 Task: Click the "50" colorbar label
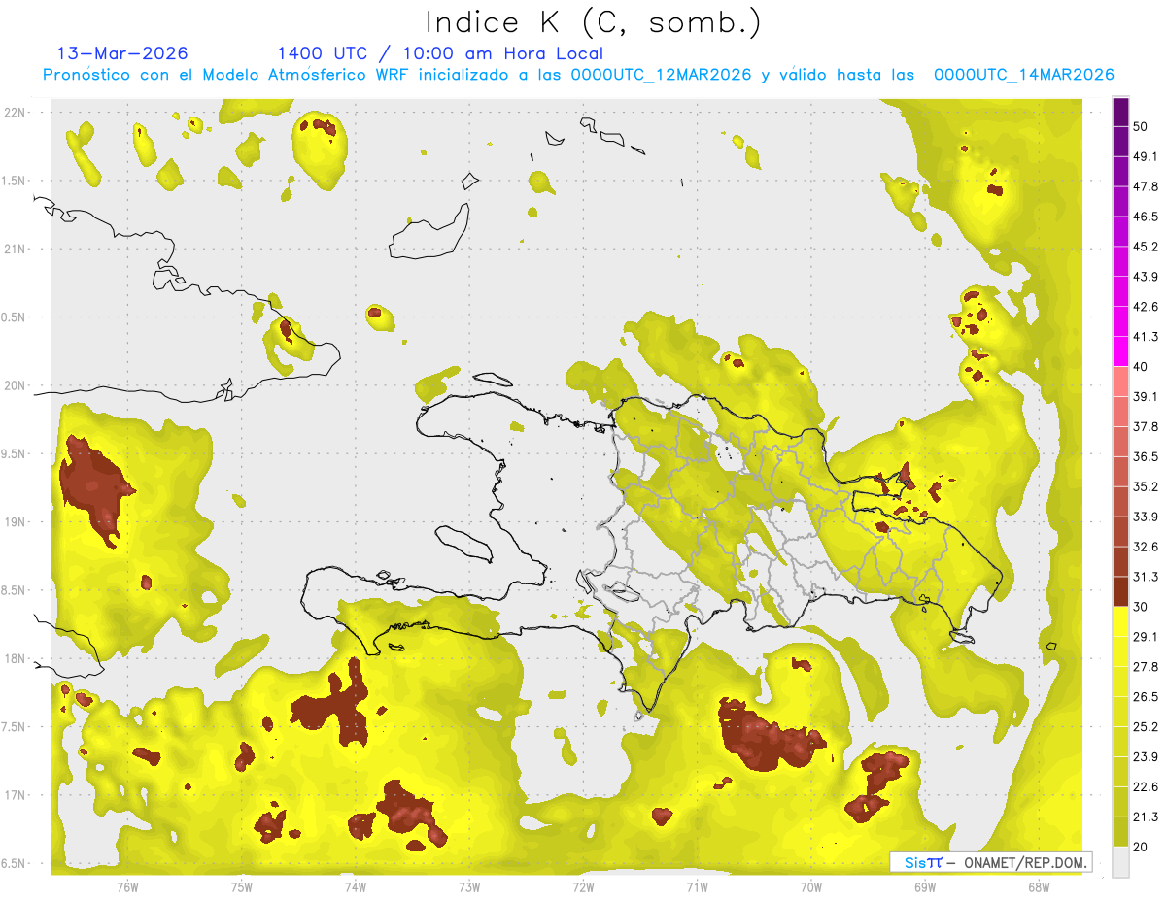[1141, 126]
